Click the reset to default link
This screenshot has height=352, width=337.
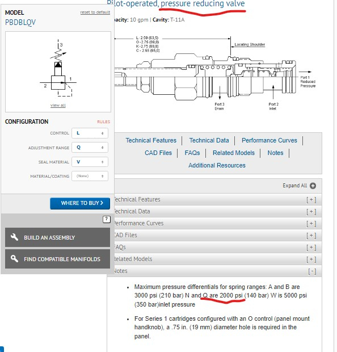[x=95, y=12]
